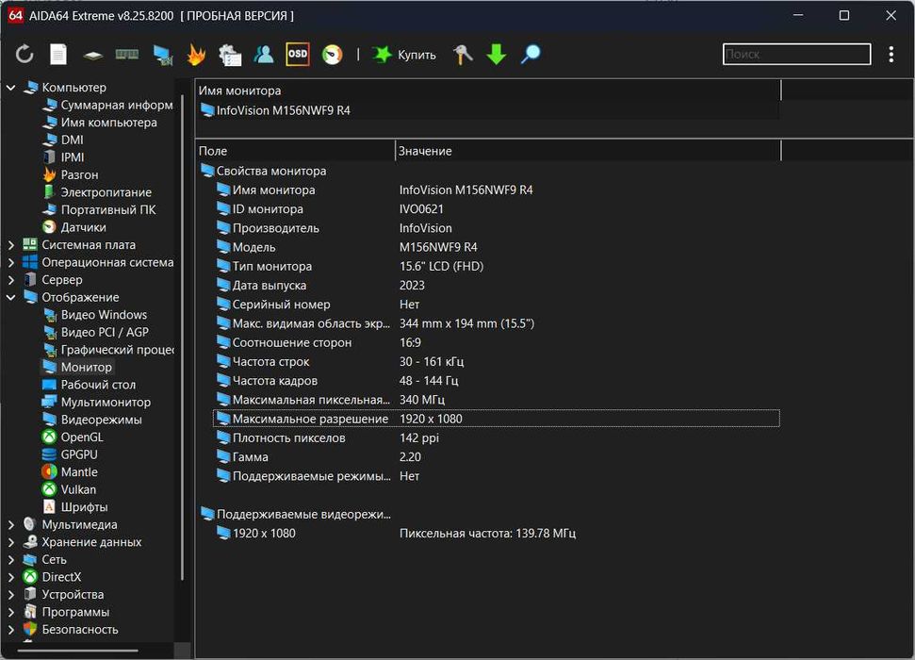Expand the Системная плата node
The width and height of the screenshot is (915, 660).
point(10,245)
